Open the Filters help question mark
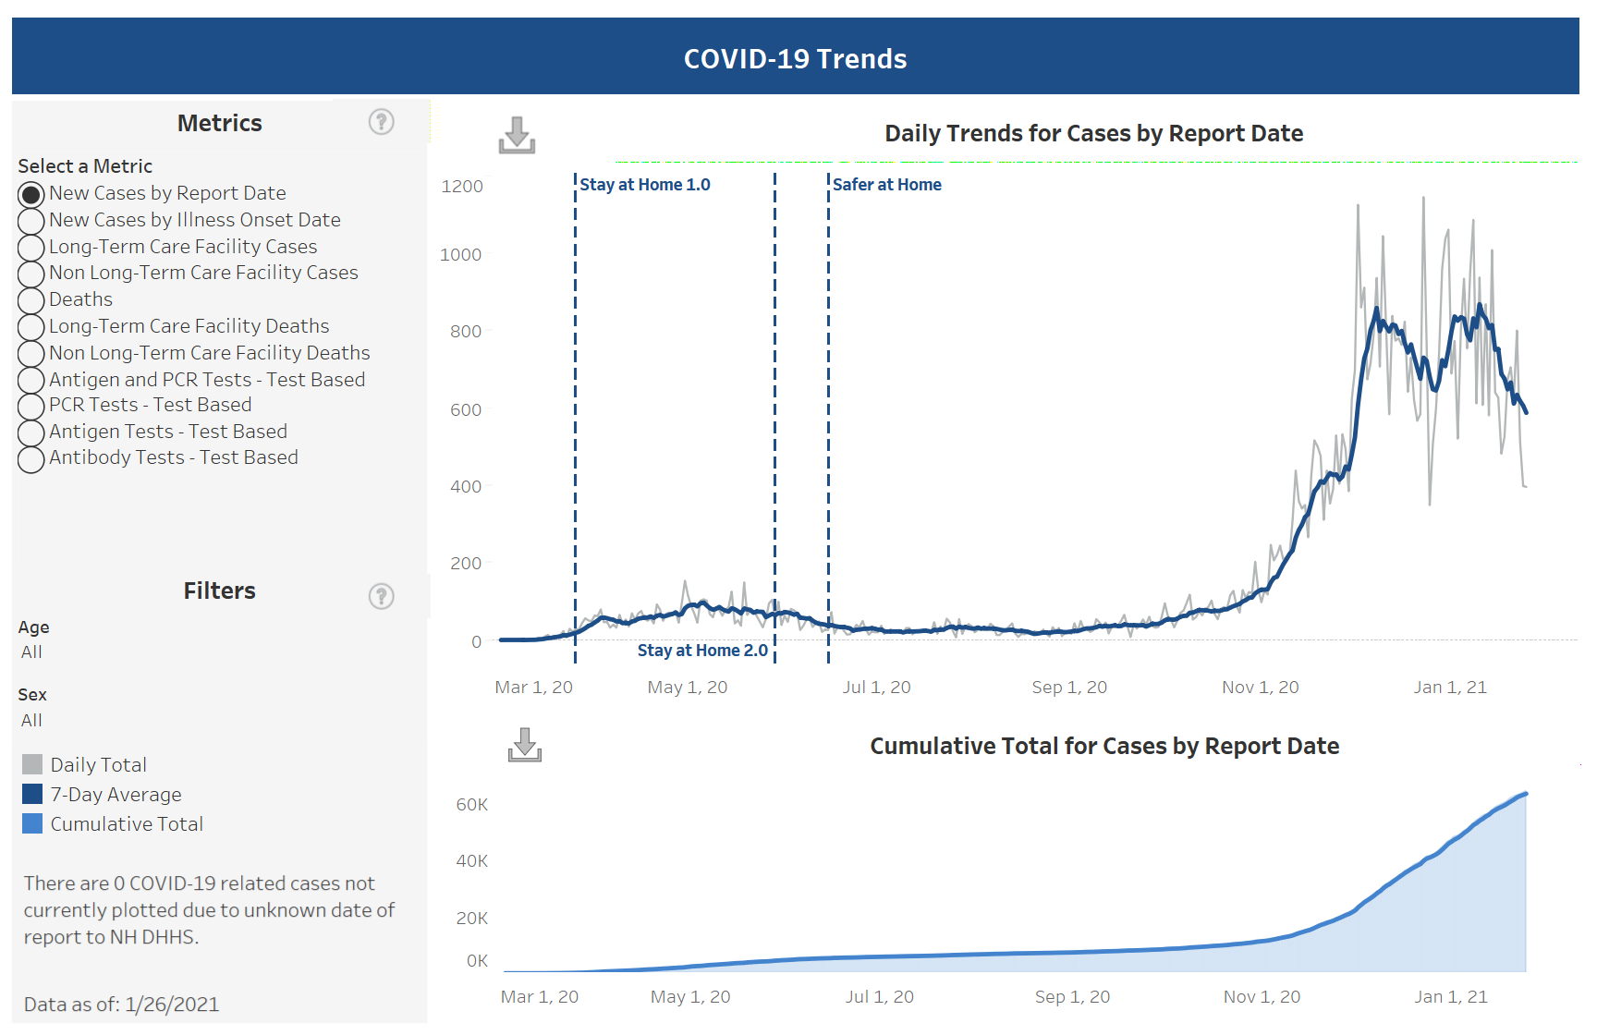1597x1035 pixels. (381, 596)
